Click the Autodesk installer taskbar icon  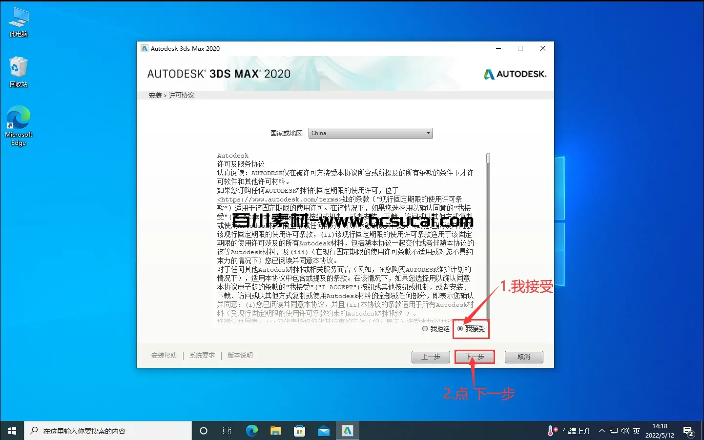tap(347, 431)
